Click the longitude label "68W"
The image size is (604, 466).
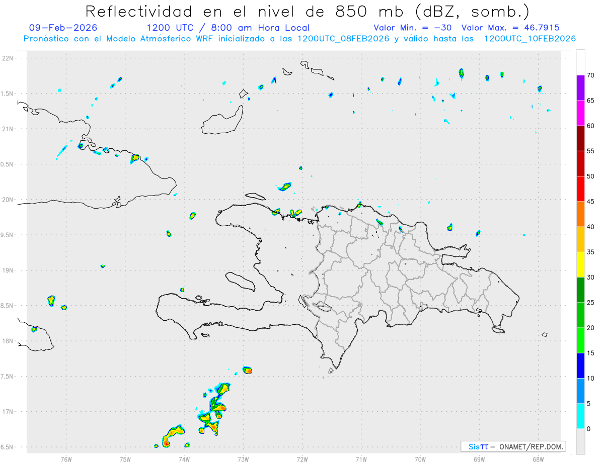coord(538,459)
